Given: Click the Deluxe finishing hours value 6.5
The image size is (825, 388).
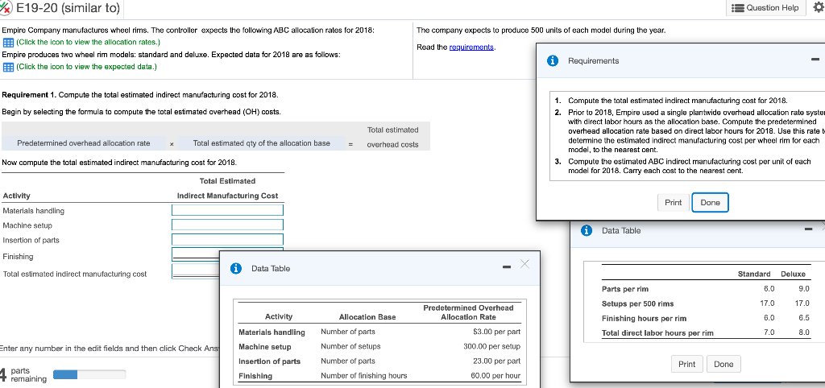Looking at the screenshot, I should point(804,318).
